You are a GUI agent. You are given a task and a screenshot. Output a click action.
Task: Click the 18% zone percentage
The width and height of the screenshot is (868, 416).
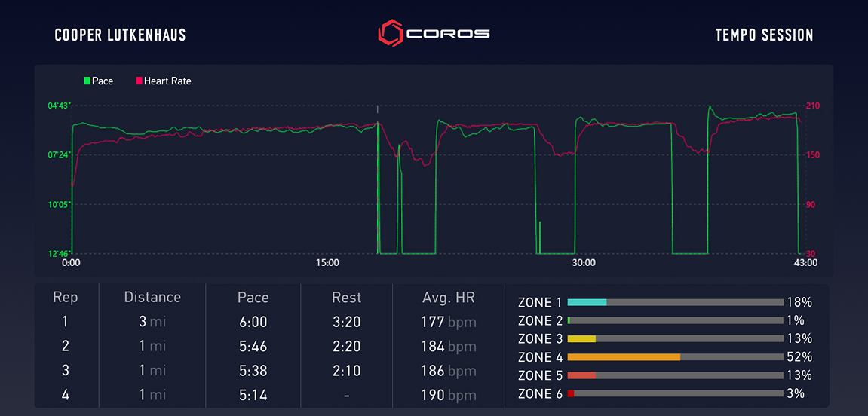(799, 303)
